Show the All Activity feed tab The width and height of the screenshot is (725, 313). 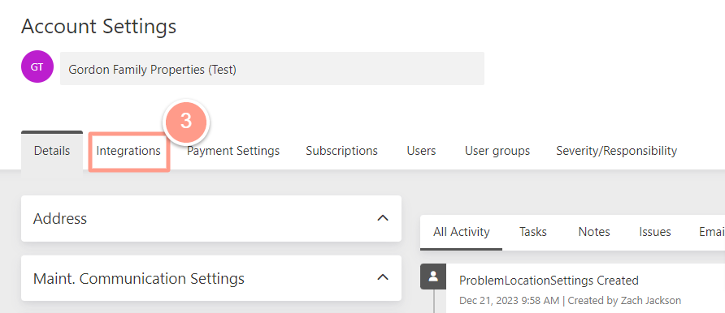click(461, 232)
